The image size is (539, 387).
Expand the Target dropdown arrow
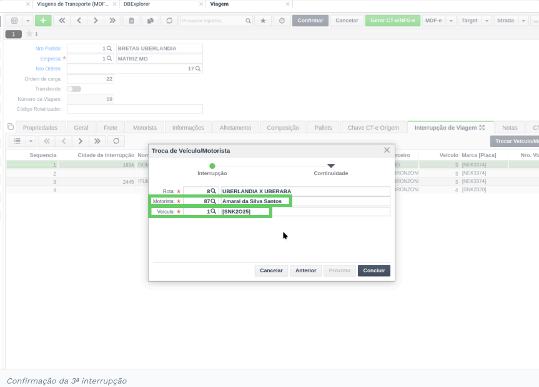coord(487,21)
